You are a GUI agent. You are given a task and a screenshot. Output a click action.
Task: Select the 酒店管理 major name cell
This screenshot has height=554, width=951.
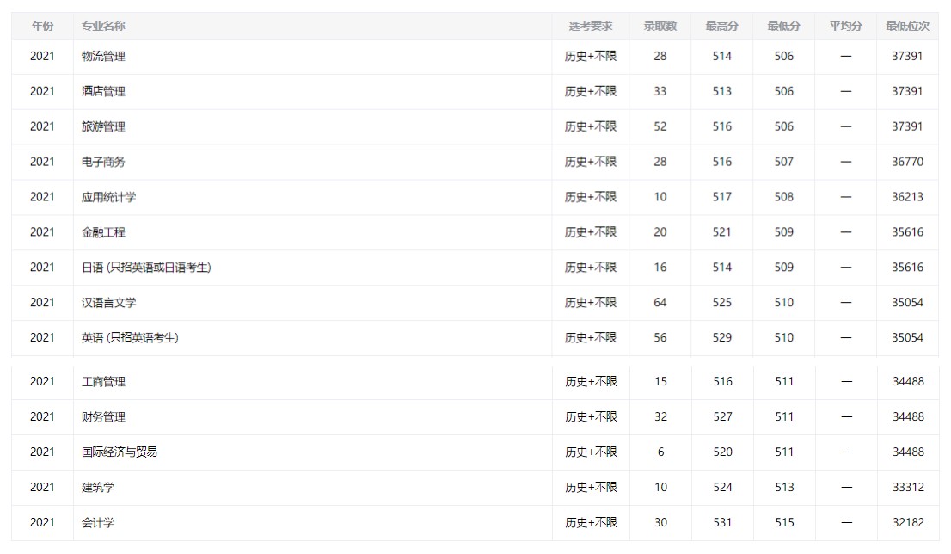104,91
